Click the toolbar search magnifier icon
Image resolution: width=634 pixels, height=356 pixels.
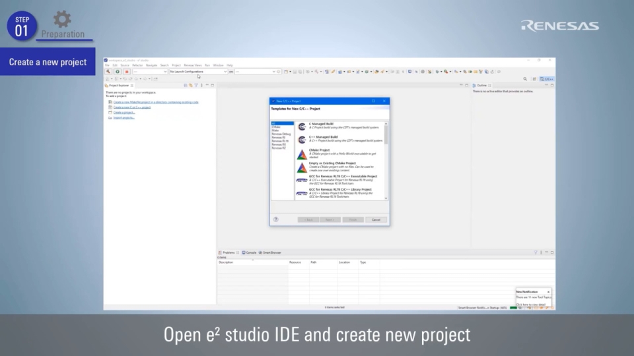[x=525, y=79]
